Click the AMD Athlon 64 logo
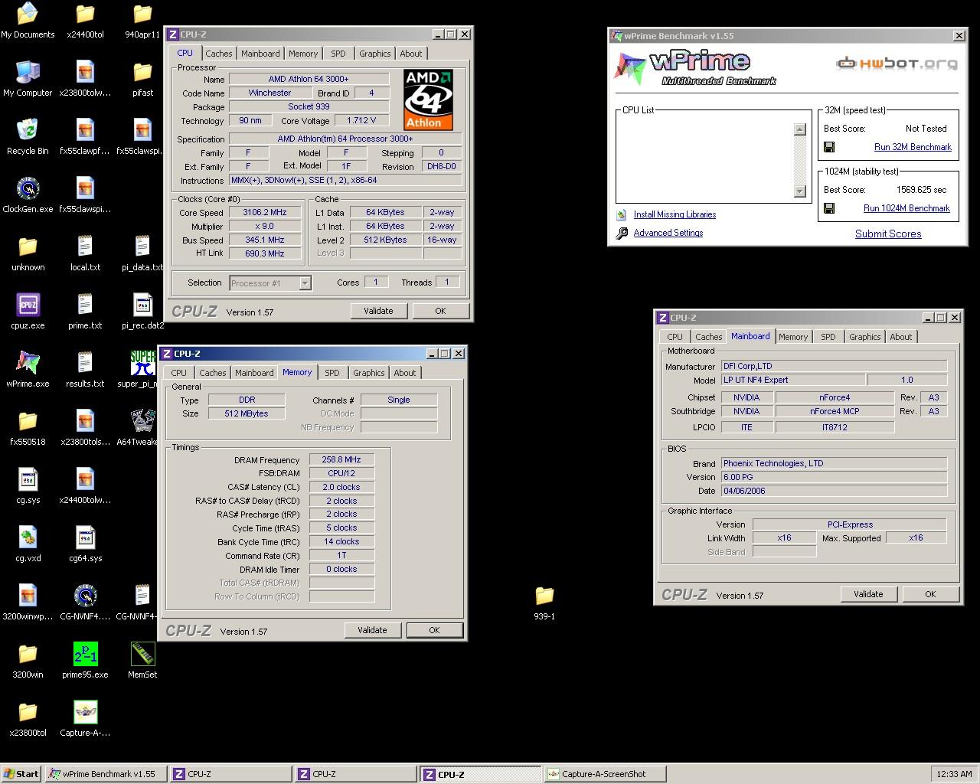This screenshot has width=980, height=784. pos(429,100)
